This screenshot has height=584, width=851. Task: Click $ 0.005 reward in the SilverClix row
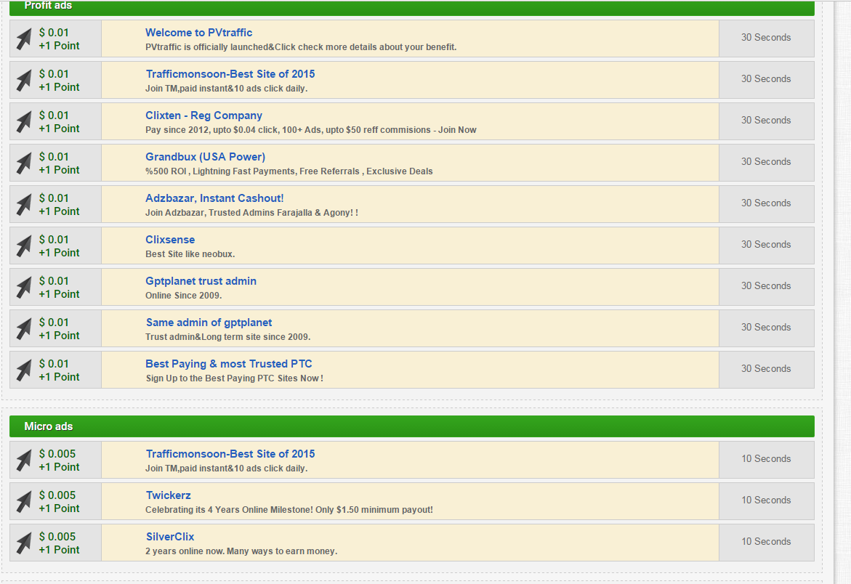pos(57,536)
